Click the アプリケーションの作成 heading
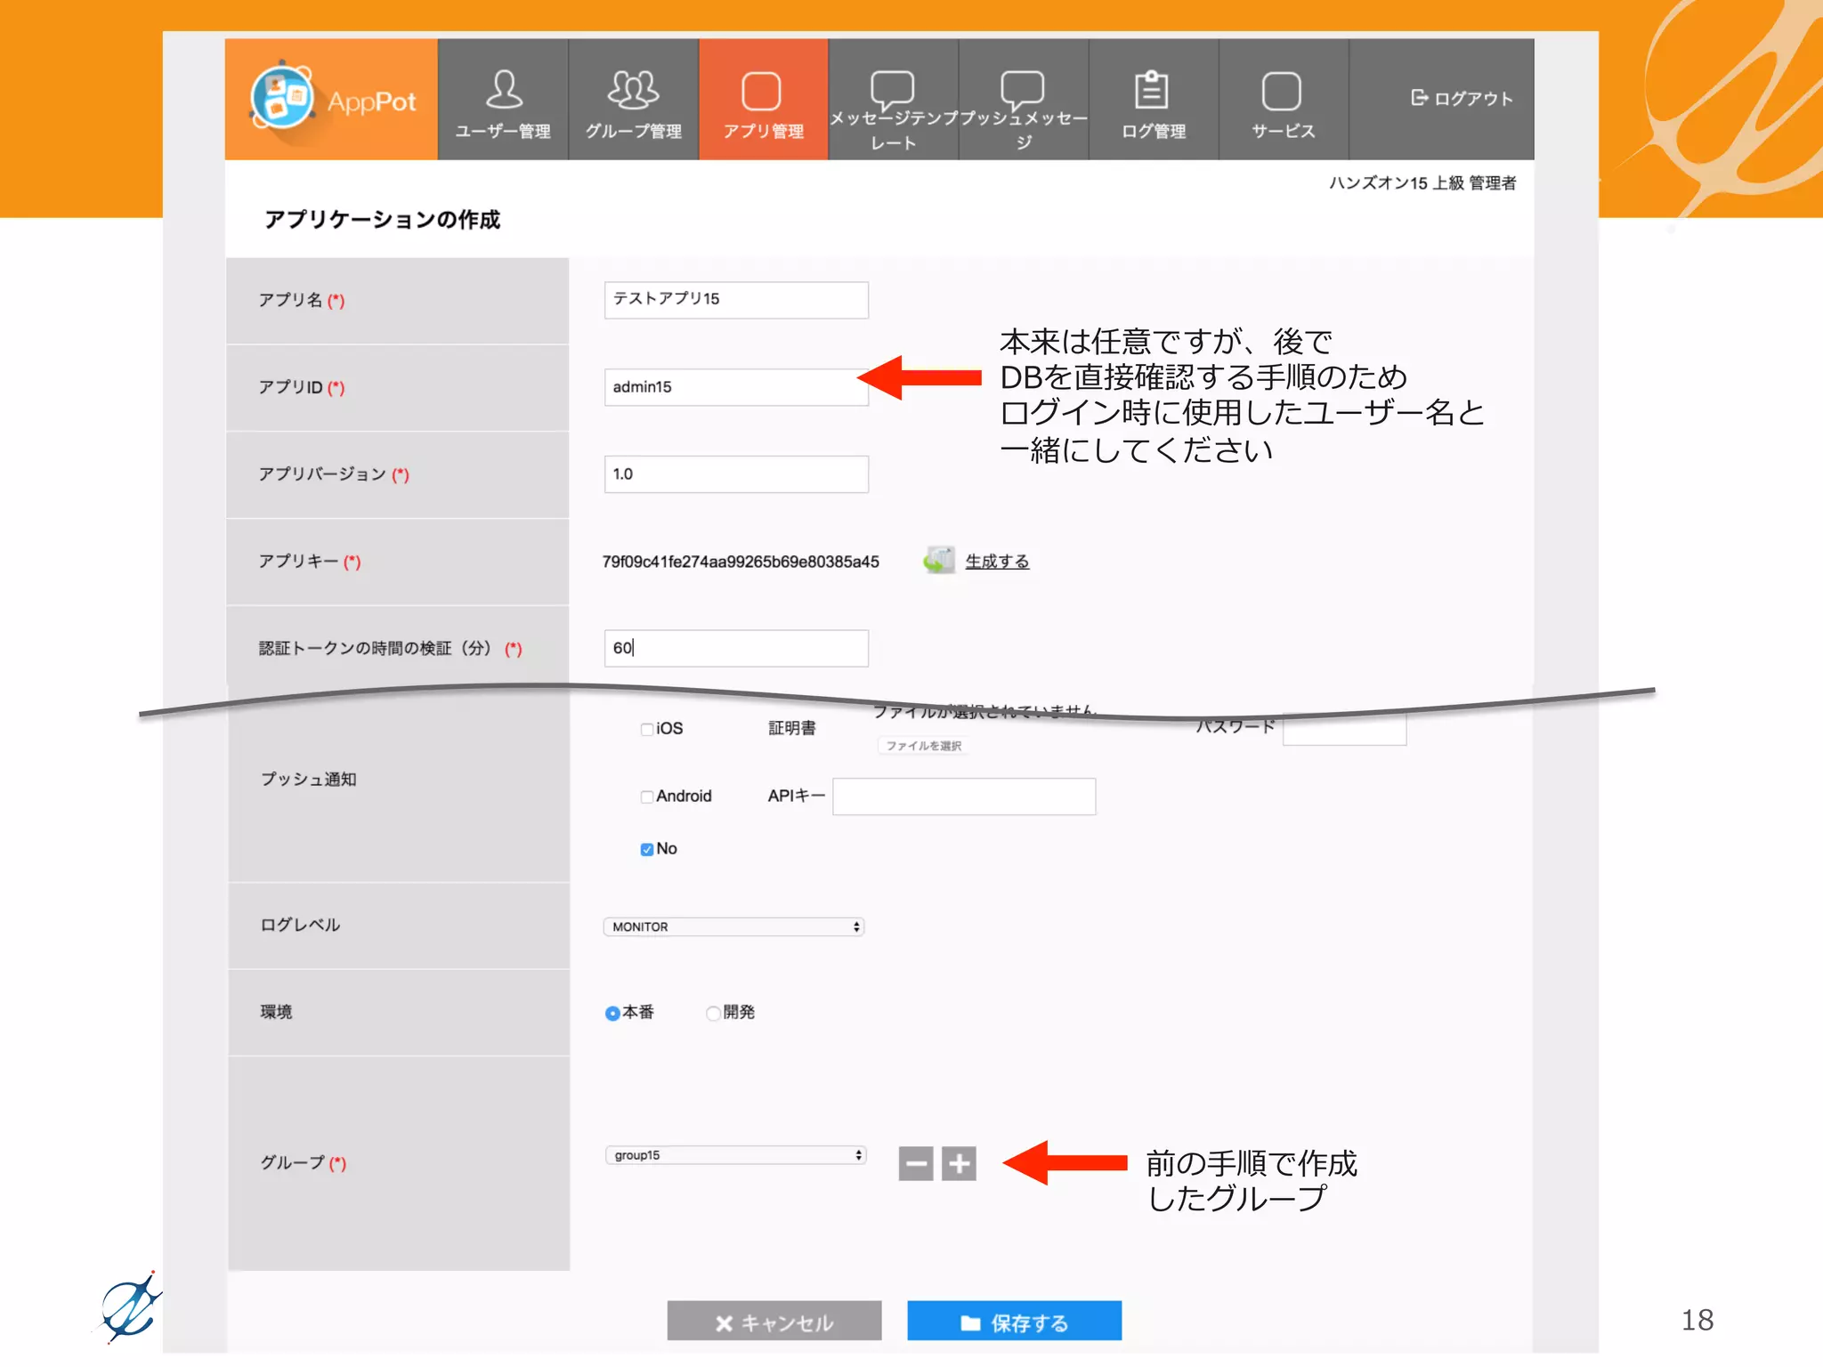The width and height of the screenshot is (1823, 1367). point(382,220)
